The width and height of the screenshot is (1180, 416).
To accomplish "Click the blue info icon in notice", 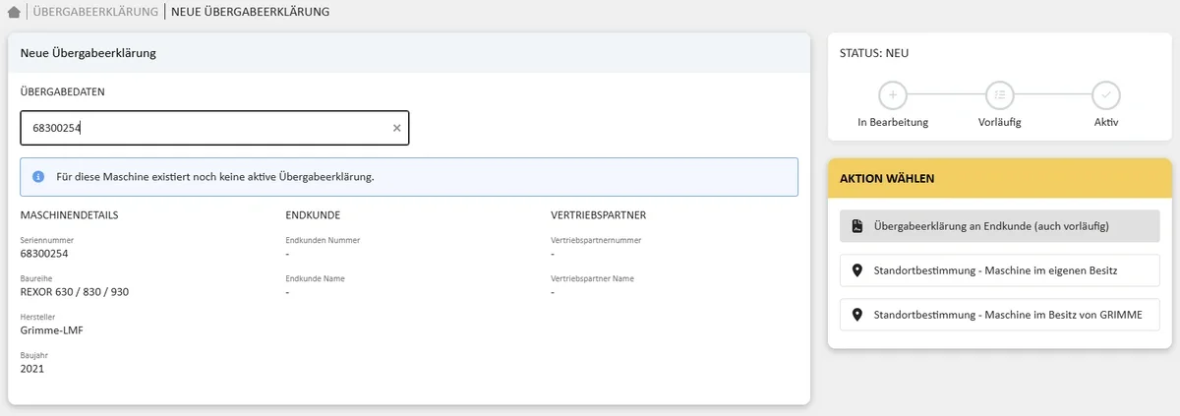I will coord(38,177).
